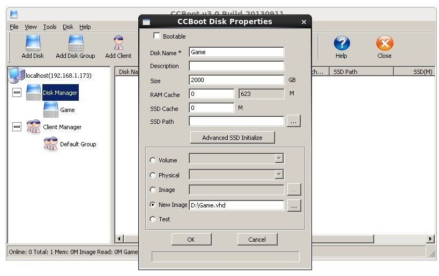Click the Game disk icon in tree
This screenshot has width=439, height=276.
(x=51, y=109)
